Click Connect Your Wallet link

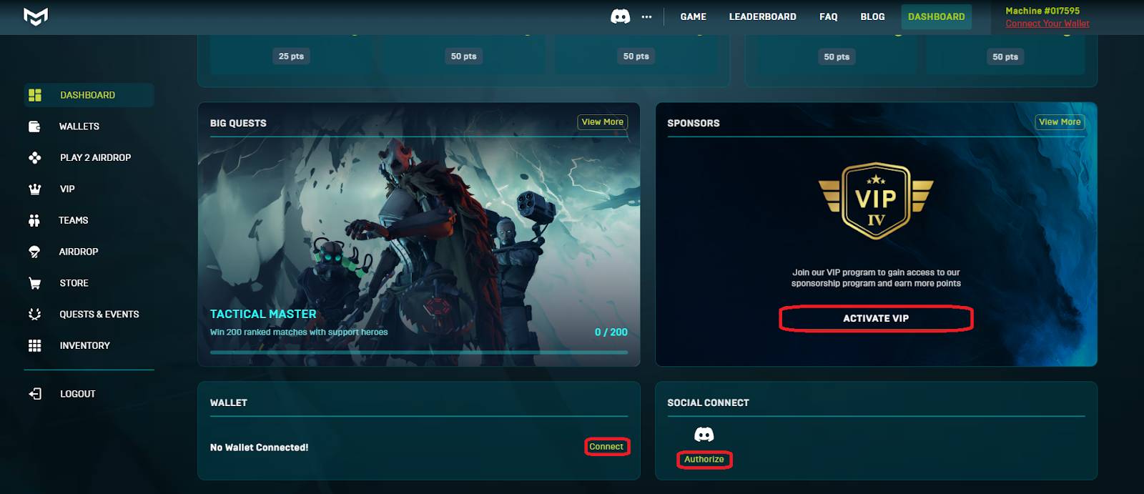(1047, 24)
